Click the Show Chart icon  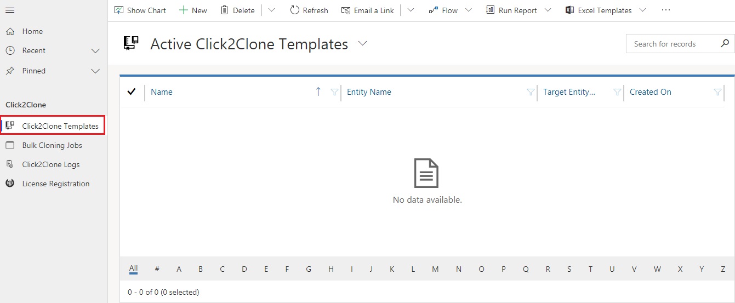coord(119,10)
